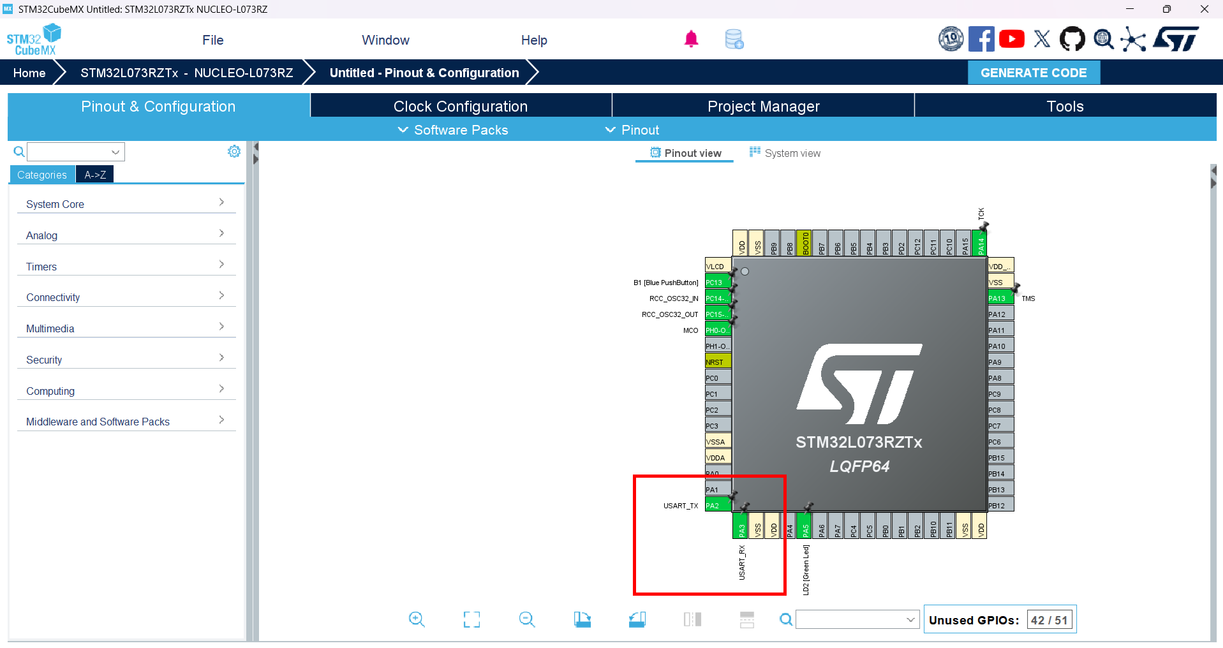Screen dimensions: 1223x648
Task: Select the zoom out tool
Action: pos(526,619)
